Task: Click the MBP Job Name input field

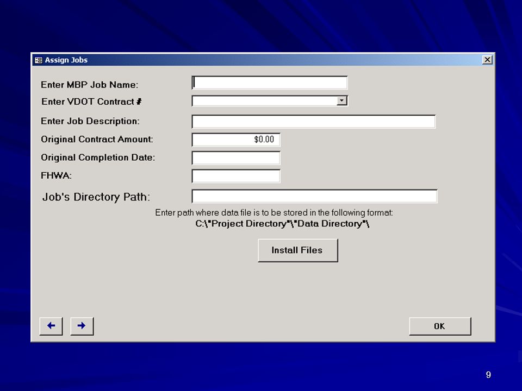Action: pyautogui.click(x=270, y=83)
